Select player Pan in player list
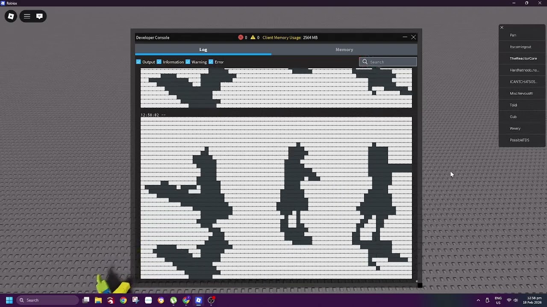This screenshot has height=307, width=547. (x=522, y=35)
